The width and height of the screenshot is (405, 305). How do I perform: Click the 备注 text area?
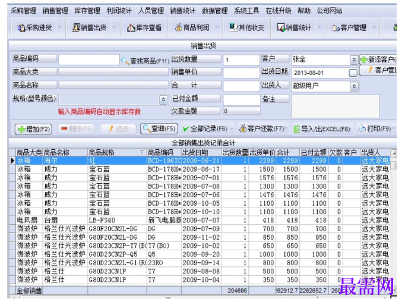[336, 106]
